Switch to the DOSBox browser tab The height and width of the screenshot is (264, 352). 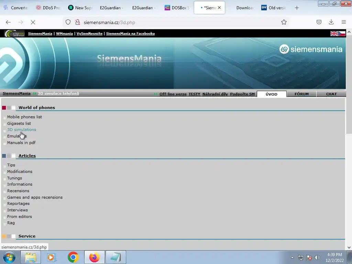click(177, 8)
